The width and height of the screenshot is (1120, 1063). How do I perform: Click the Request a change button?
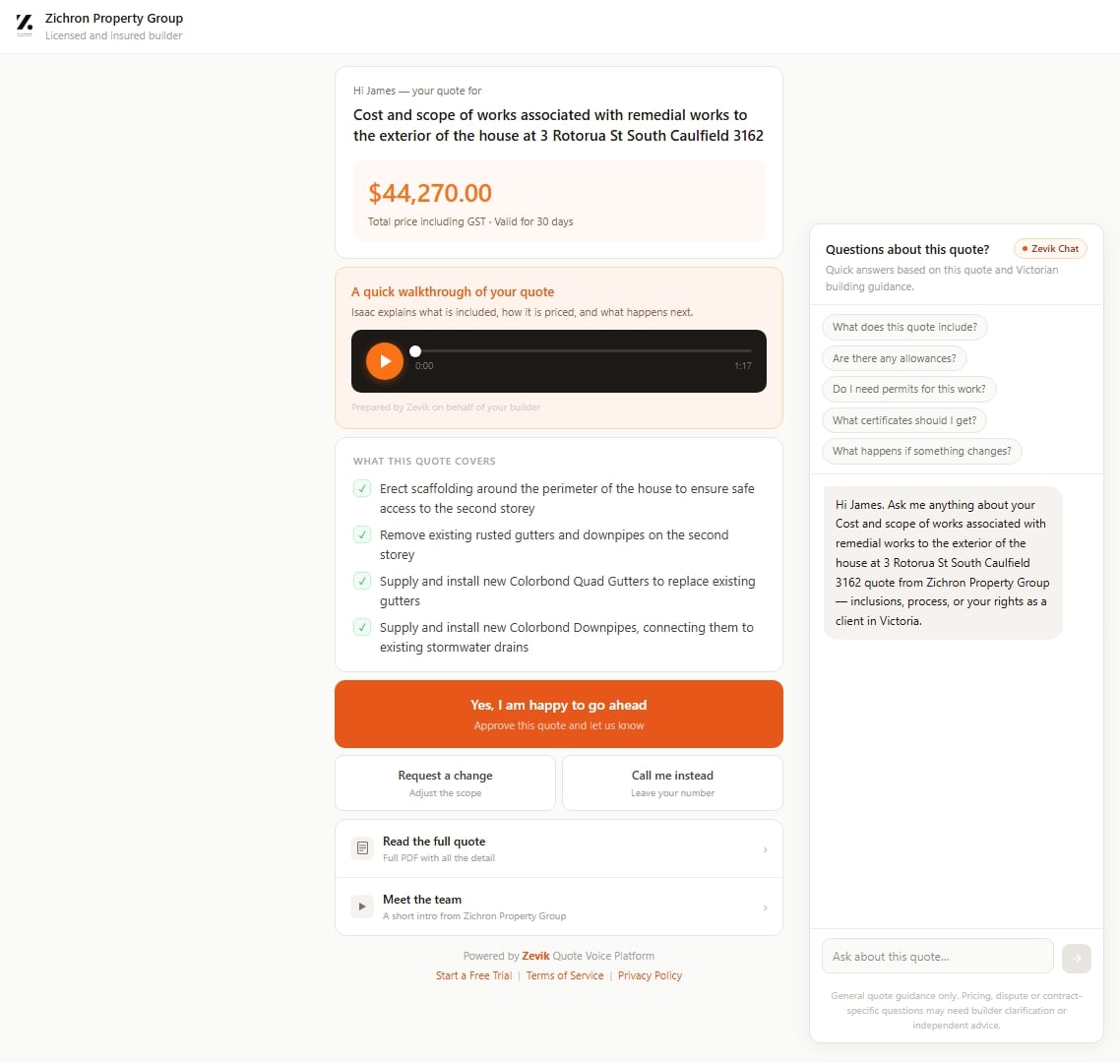[445, 783]
